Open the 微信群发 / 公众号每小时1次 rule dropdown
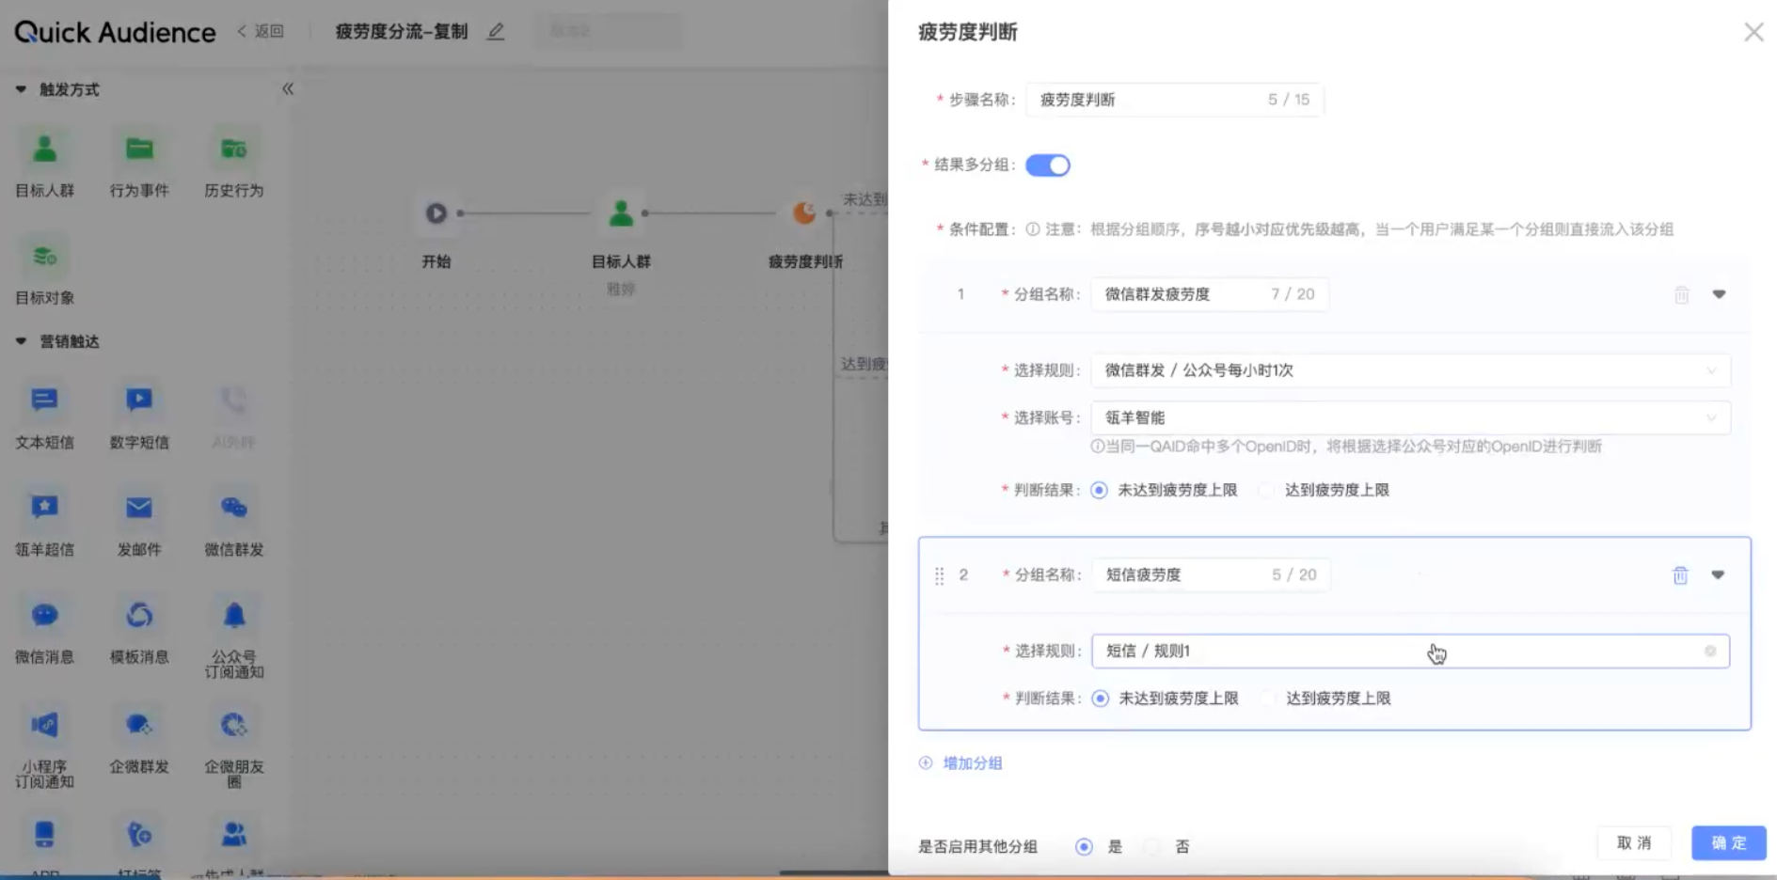1777x880 pixels. pyautogui.click(x=1410, y=370)
